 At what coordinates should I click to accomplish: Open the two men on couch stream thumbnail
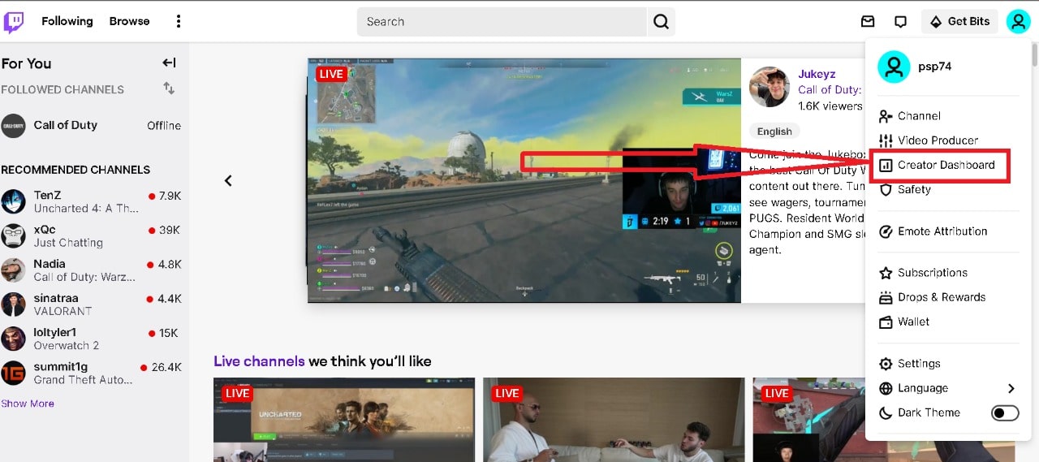pyautogui.click(x=614, y=420)
